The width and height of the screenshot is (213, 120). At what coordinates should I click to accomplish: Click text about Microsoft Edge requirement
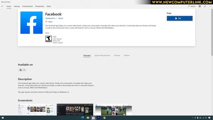tap(44, 92)
